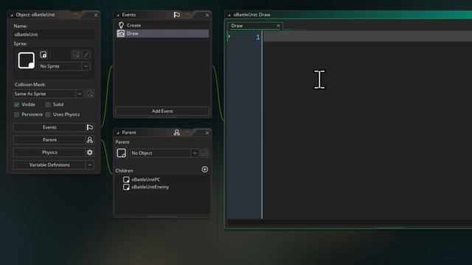Click the flag icon in Events panel header
This screenshot has width=472, height=265.
[177, 15]
